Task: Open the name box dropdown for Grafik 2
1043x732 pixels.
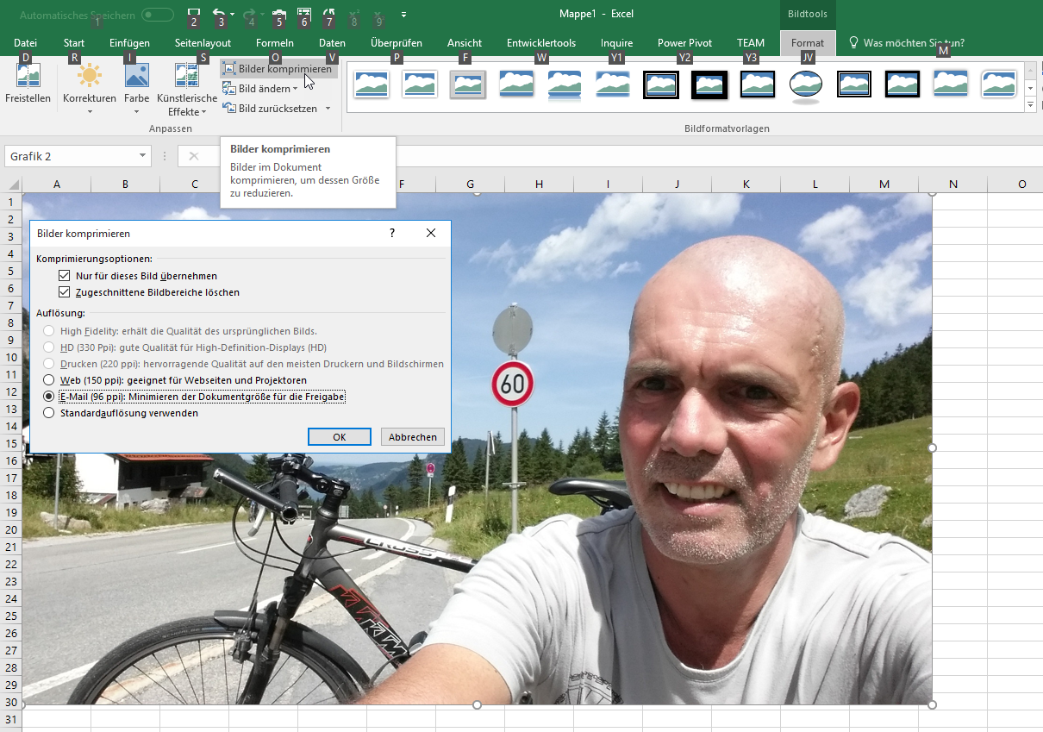Action: coord(142,156)
